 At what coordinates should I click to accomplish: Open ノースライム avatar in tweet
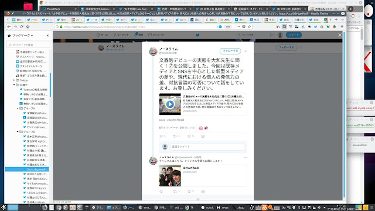[x=153, y=51]
